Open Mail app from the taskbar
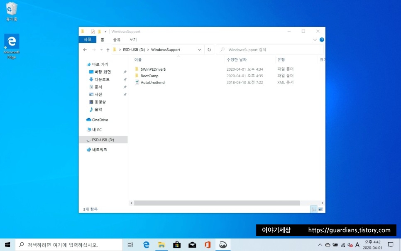 click(192, 245)
